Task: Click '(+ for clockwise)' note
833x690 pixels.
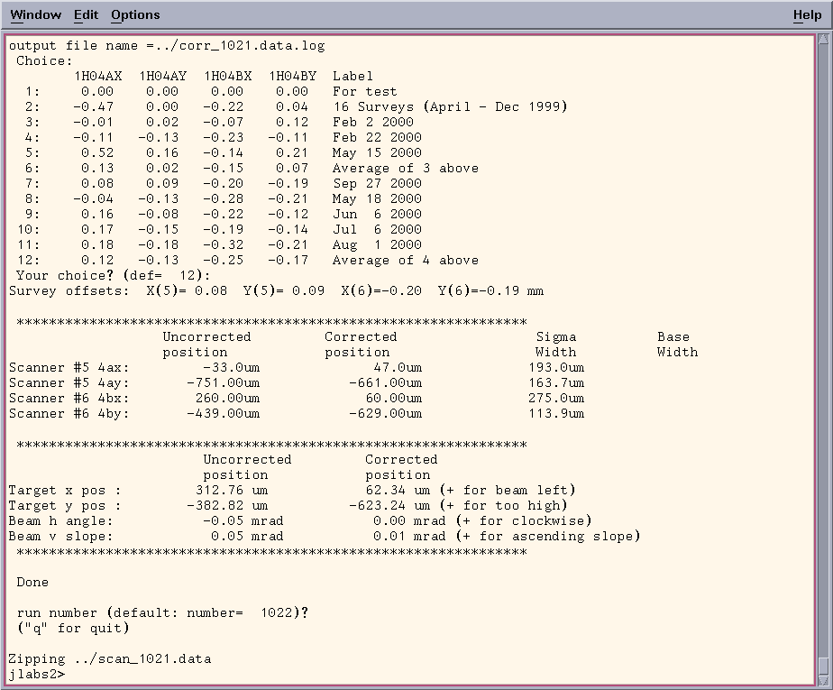Action: coord(523,521)
